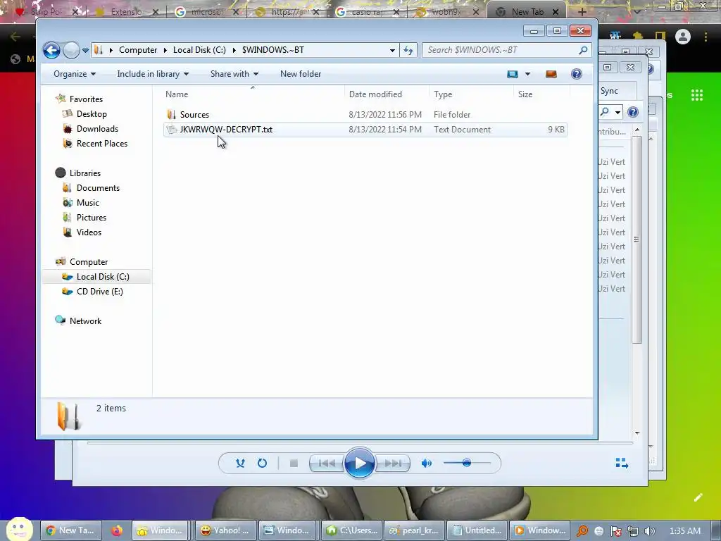Select CD Drive (E:) in navigation pane
Image resolution: width=721 pixels, height=541 pixels.
coord(100,292)
